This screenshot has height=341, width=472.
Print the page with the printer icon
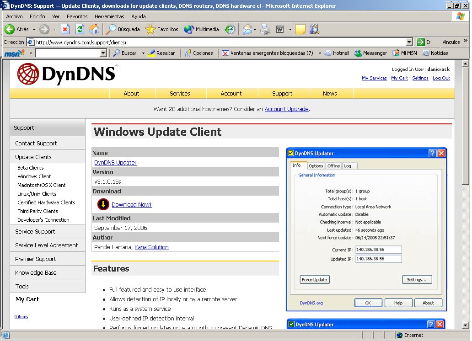click(265, 29)
